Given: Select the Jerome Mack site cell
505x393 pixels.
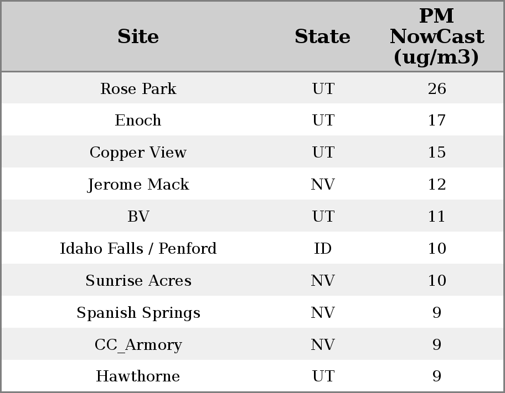Looking at the screenshot, I should tap(138, 185).
